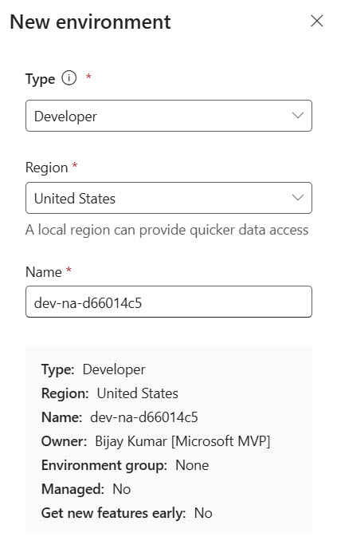Click the Type info icon

pyautogui.click(x=69, y=78)
